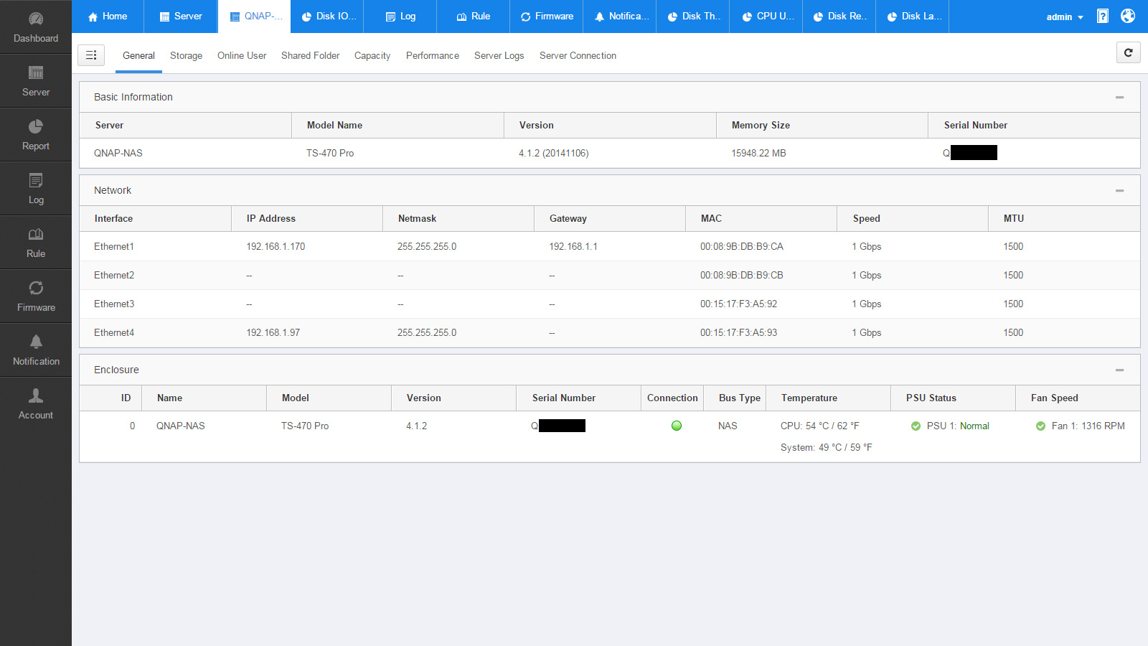Screen dimensions: 1148x646
Task: Click the Ethernet4 IP 192.168.1.97
Action: 273,332
